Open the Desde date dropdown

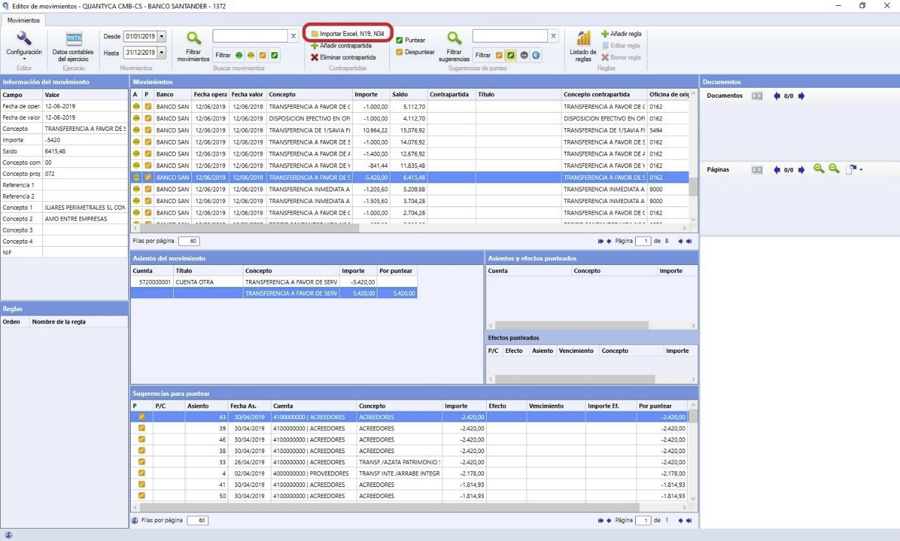pos(161,36)
